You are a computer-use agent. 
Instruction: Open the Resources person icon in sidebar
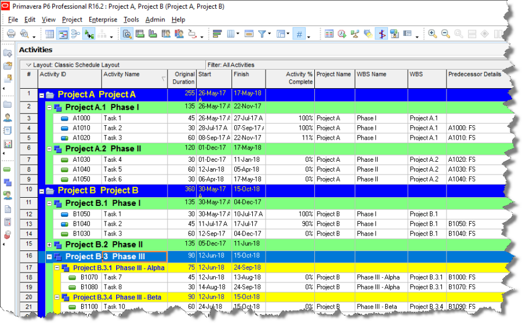8,118
